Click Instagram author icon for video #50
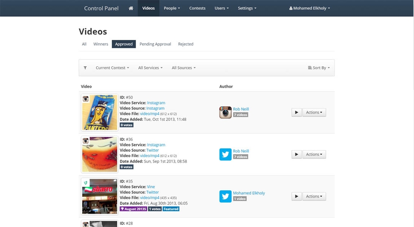 (x=225, y=112)
